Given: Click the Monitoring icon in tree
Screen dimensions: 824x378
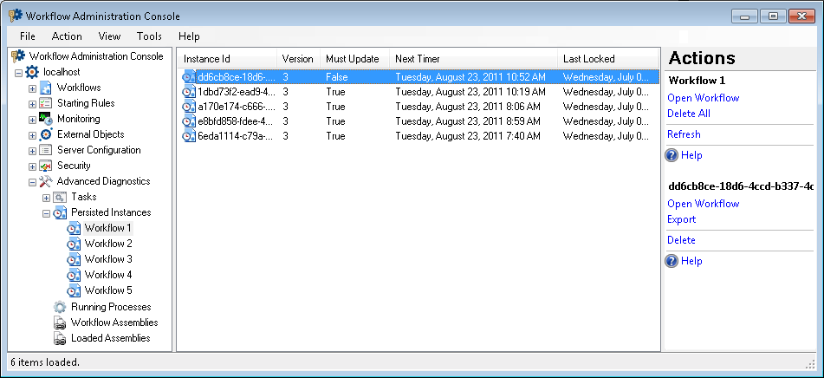Looking at the screenshot, I should point(46,119).
